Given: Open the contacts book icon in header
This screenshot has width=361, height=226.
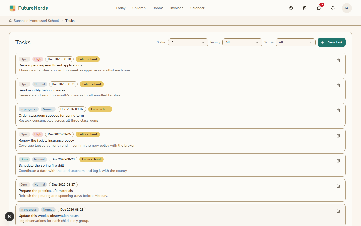Looking at the screenshot, I should pos(305,8).
